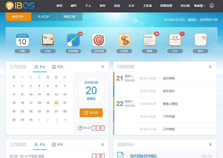Open 邮件 in the top navigation
The width and height of the screenshot is (223, 158).
[74, 6]
